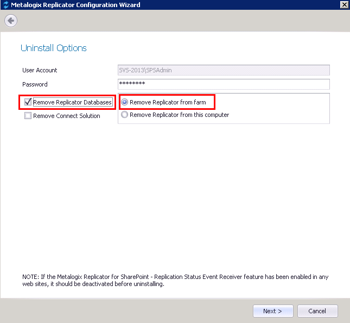Go back using the round arrow button

coord(11,21)
